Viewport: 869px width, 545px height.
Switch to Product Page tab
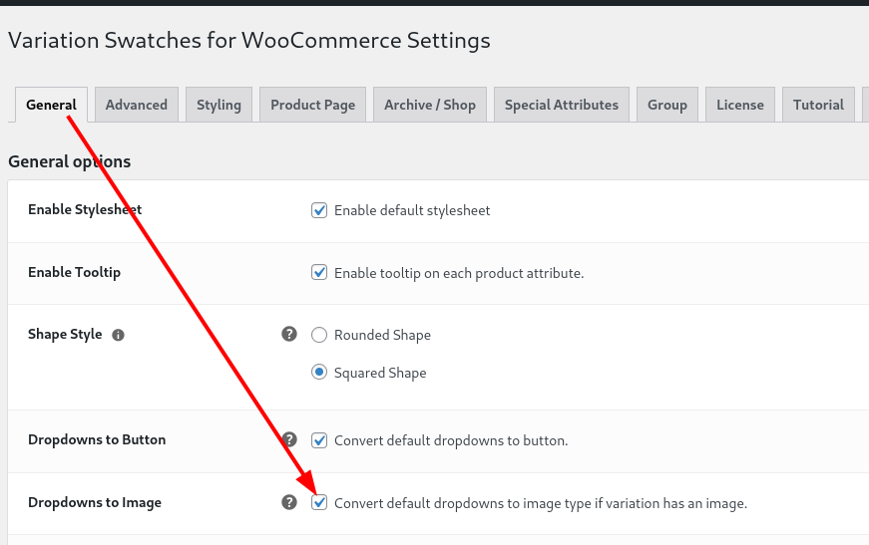pos(312,105)
